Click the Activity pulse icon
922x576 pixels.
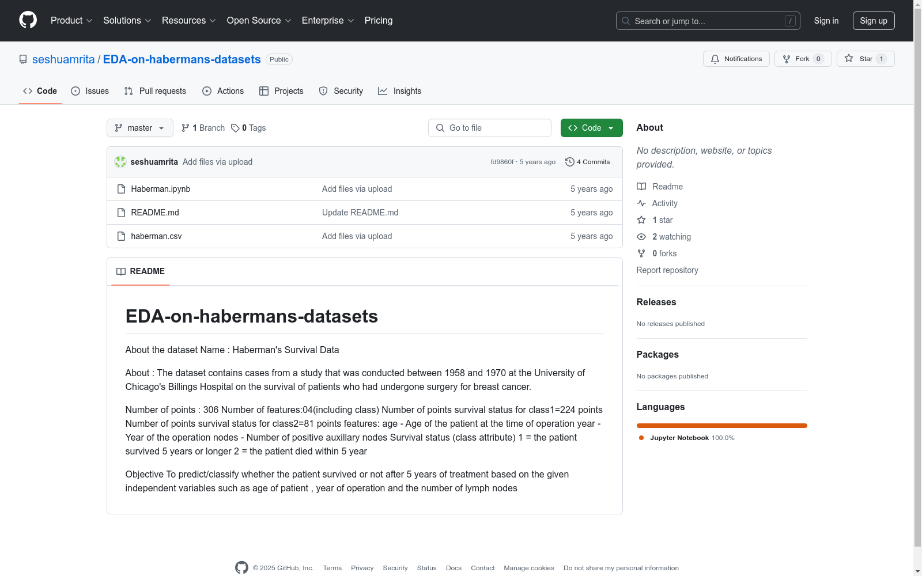click(x=641, y=203)
